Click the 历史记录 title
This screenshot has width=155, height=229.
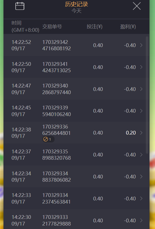(76, 4)
